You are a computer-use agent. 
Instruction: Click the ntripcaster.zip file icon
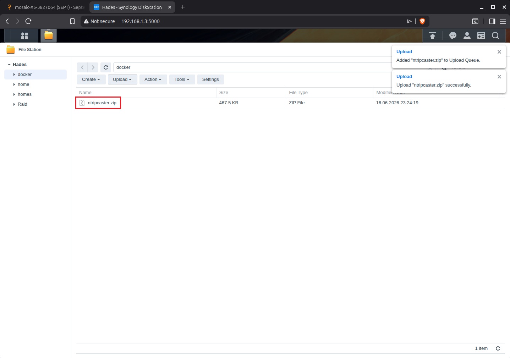coord(82,103)
